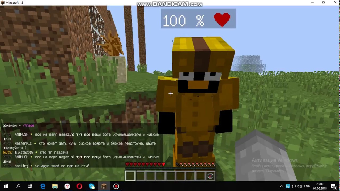This screenshot has height=191, width=340.
Task: Open Yandex Browser from the taskbar
Action: pyautogui.click(x=67, y=186)
